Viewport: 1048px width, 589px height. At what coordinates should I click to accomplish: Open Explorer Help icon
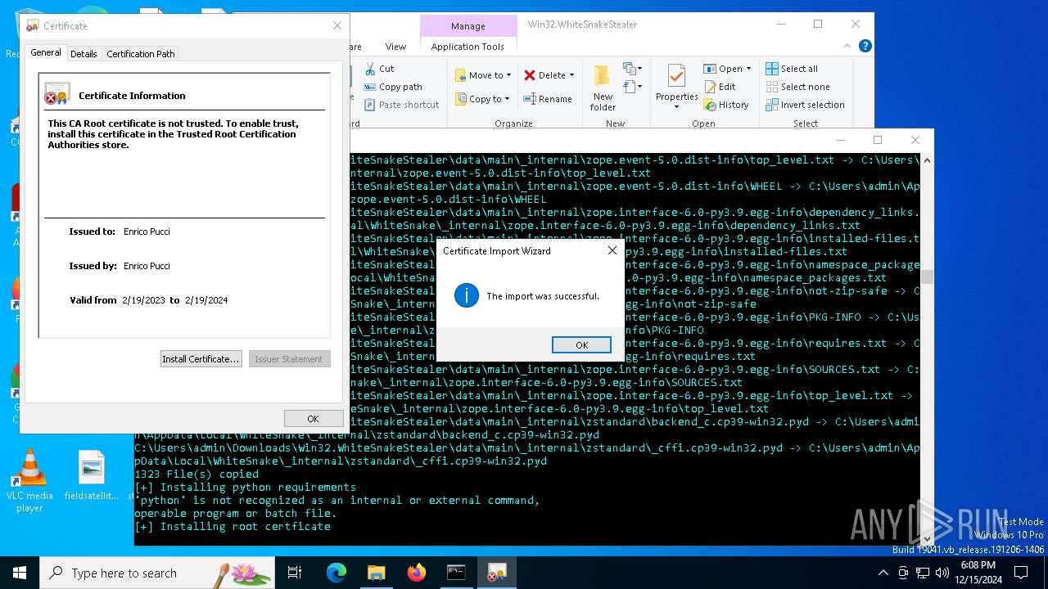tap(865, 47)
